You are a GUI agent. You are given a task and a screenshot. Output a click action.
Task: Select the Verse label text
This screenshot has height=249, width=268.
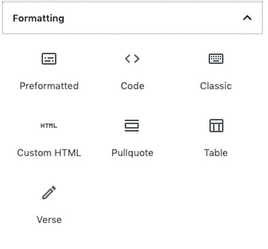[49, 220]
